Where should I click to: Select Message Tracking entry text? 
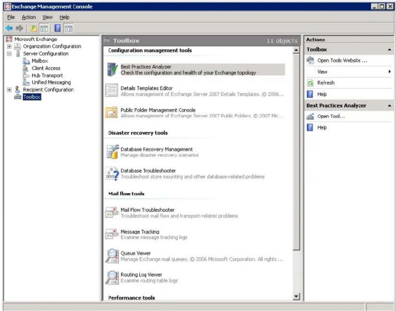140,232
